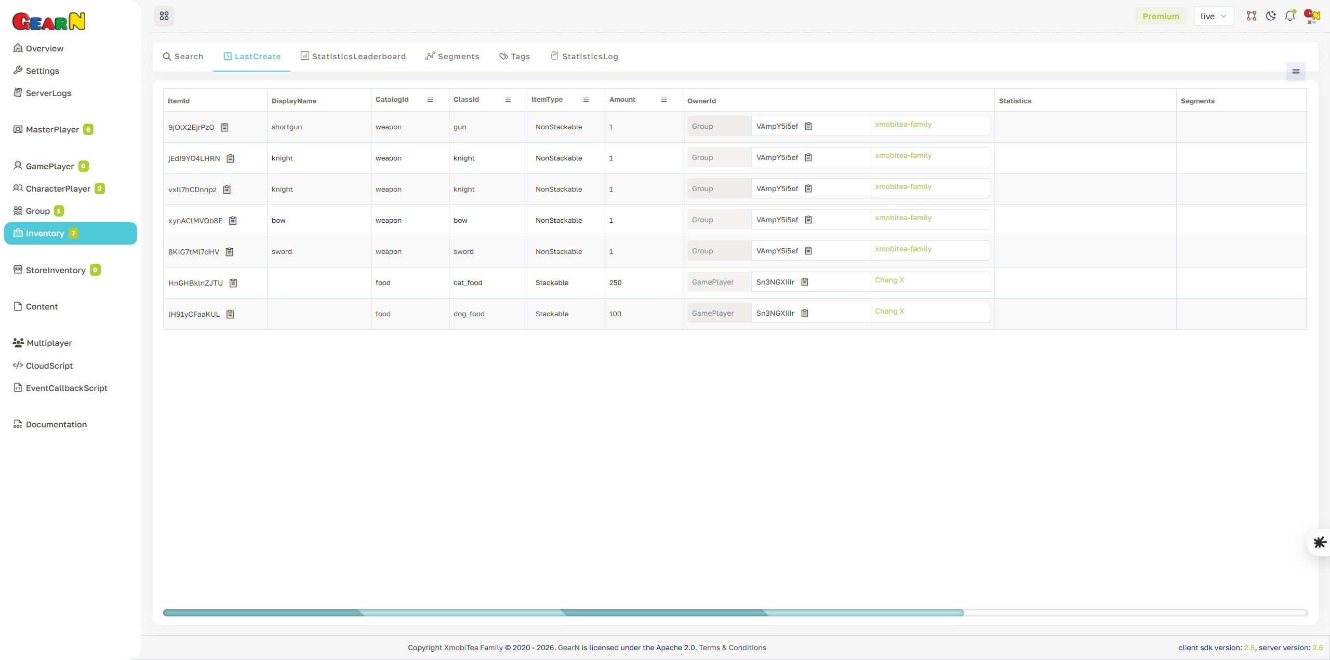Toggle dark mode with the moon icon
Viewport: 1330px width, 660px height.
(x=1271, y=16)
